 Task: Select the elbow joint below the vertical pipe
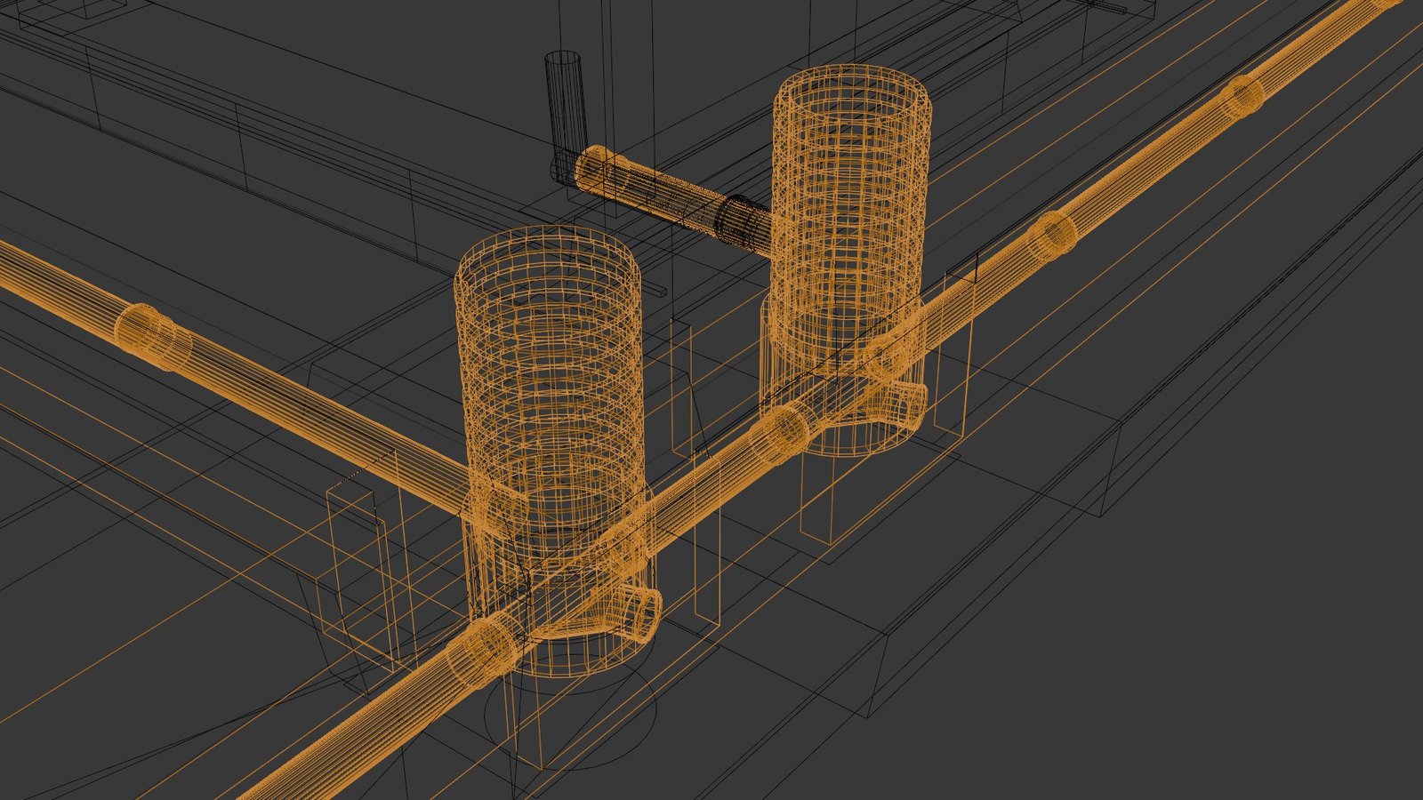(x=564, y=167)
